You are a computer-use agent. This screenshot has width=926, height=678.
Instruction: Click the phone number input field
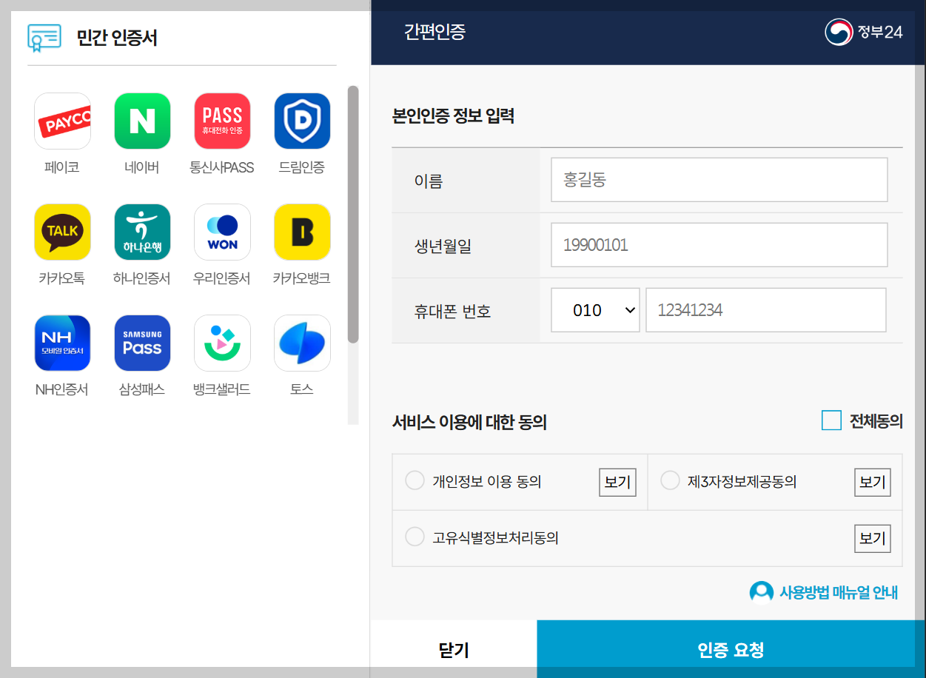[x=766, y=310]
